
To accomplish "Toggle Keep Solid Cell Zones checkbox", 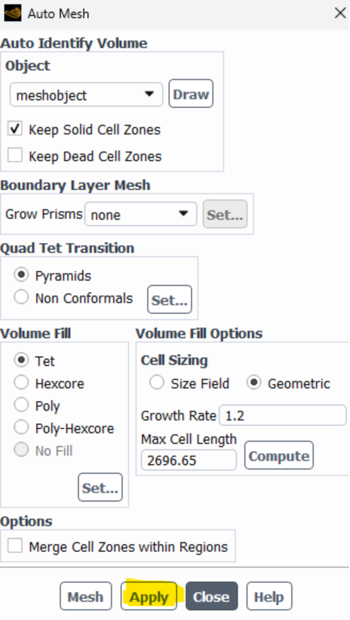I will click(x=15, y=129).
